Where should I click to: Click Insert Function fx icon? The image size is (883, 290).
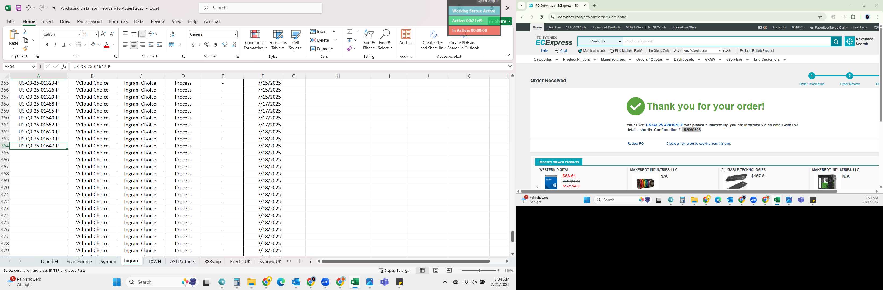(x=64, y=66)
